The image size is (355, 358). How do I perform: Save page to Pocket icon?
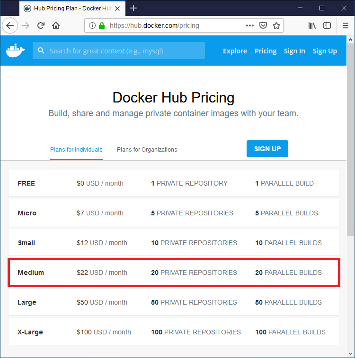tap(263, 26)
